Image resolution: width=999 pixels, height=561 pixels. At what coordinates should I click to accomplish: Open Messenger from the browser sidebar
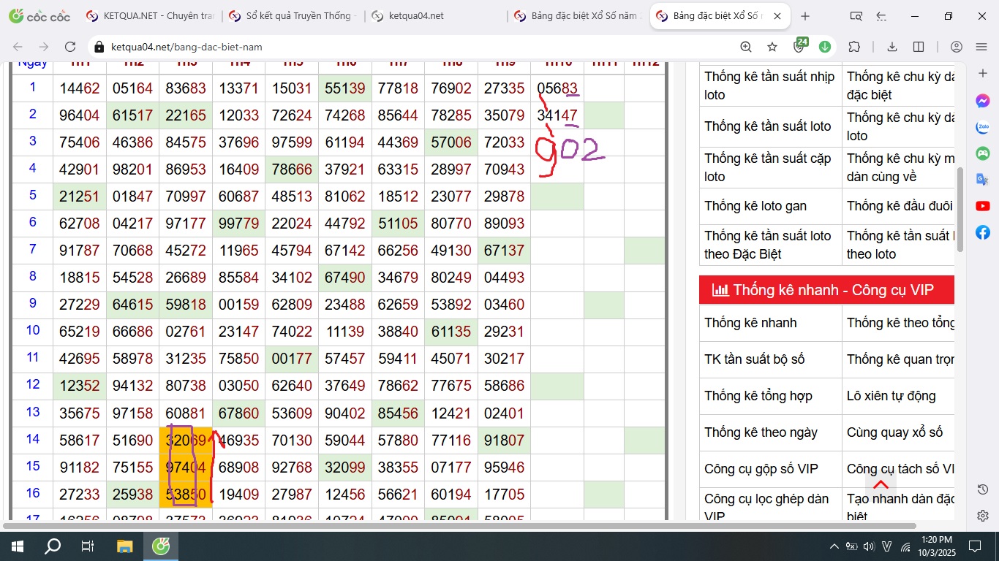click(983, 102)
